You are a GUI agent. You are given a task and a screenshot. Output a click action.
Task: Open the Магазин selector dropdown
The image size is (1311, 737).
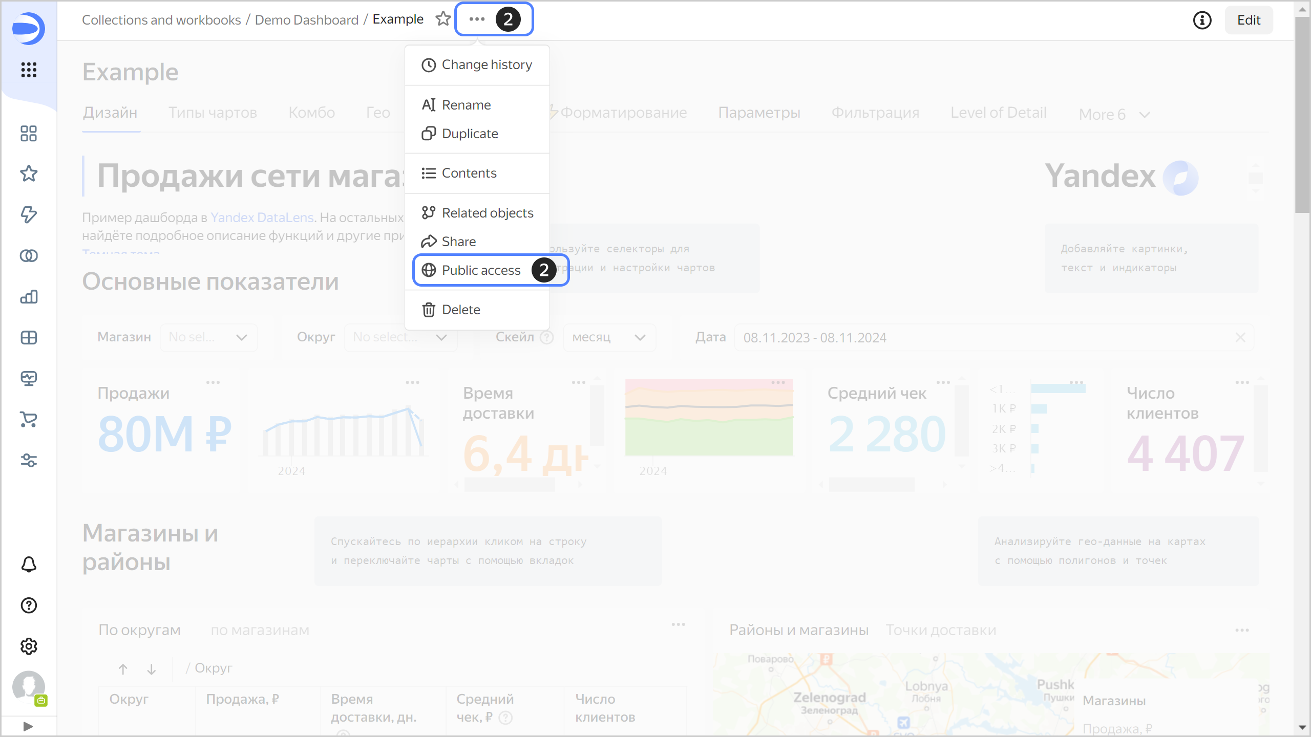(x=208, y=337)
